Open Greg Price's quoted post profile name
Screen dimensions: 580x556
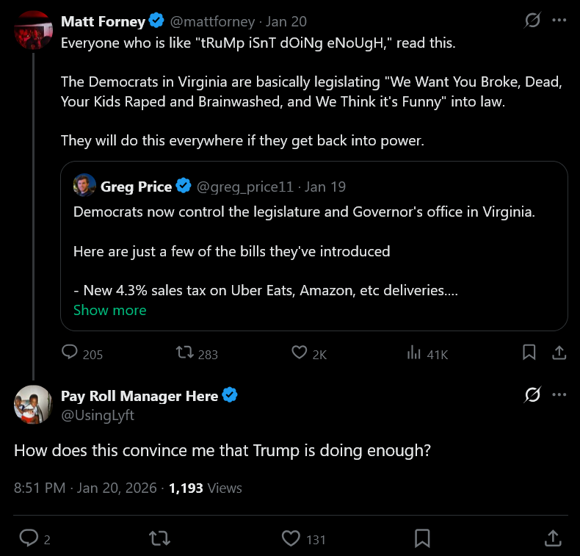136,187
